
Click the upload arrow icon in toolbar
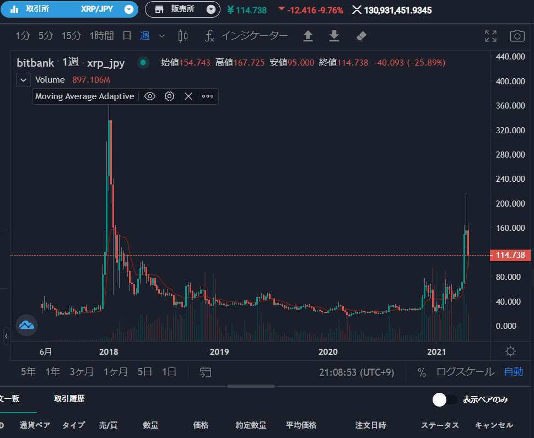coord(308,36)
